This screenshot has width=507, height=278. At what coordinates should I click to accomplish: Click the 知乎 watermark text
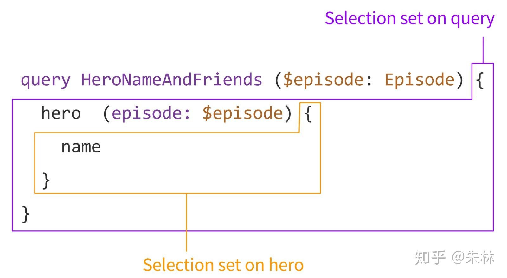[x=430, y=257]
